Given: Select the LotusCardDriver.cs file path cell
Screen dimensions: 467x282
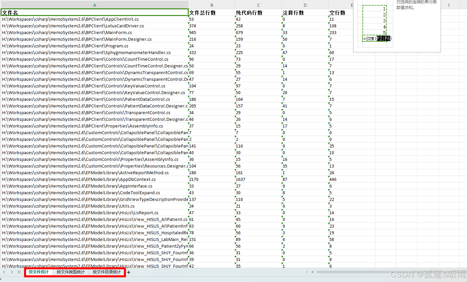Looking at the screenshot, I should click(95, 26).
